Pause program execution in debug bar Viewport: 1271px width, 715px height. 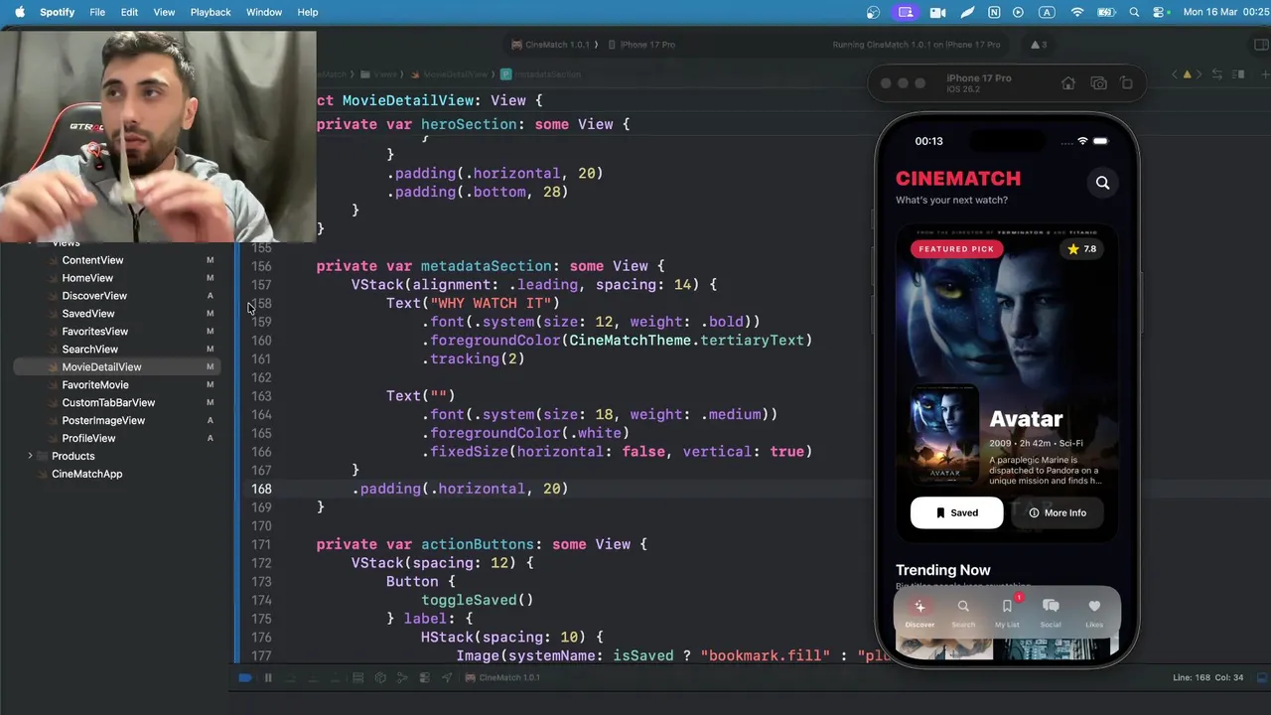point(268,678)
